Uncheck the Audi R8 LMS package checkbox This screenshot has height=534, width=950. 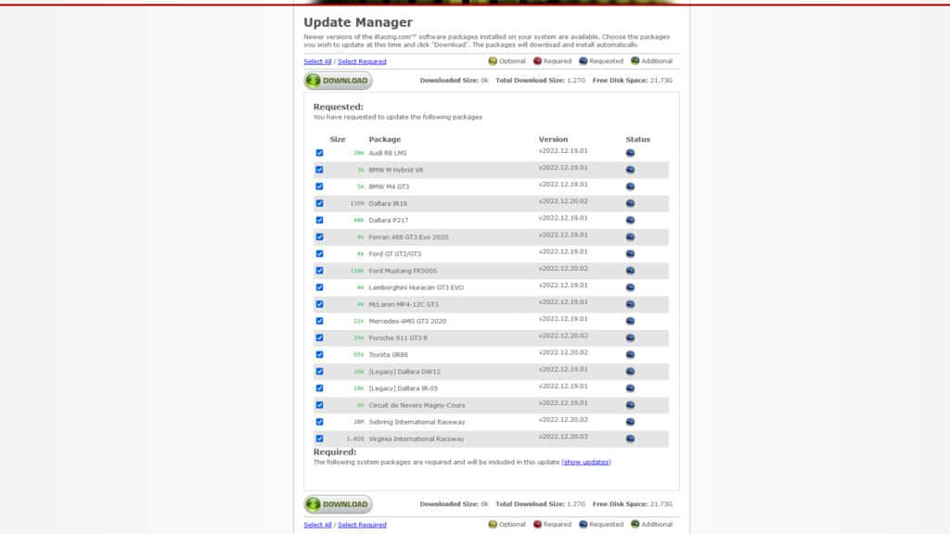click(319, 153)
